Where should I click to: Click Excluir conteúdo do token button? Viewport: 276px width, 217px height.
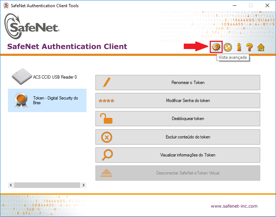point(178,137)
